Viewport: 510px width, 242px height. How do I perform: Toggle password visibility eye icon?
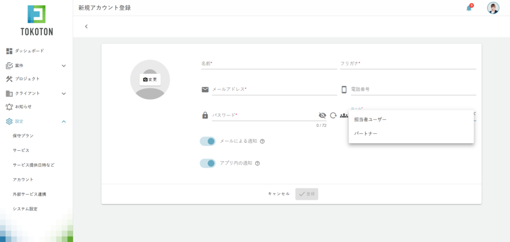(322, 116)
